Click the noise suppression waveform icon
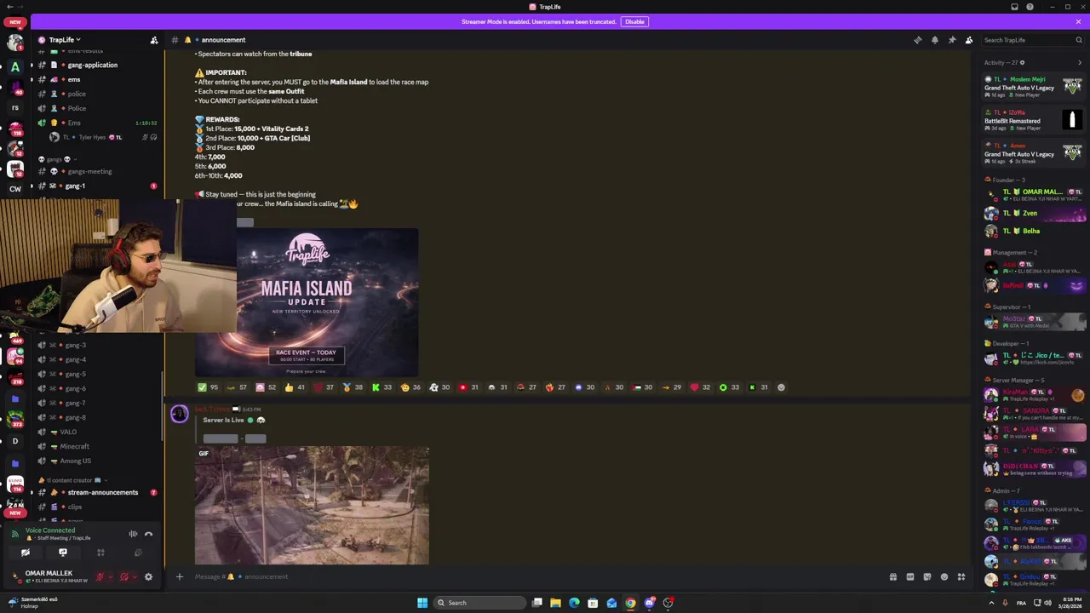The image size is (1090, 613). pyautogui.click(x=133, y=534)
